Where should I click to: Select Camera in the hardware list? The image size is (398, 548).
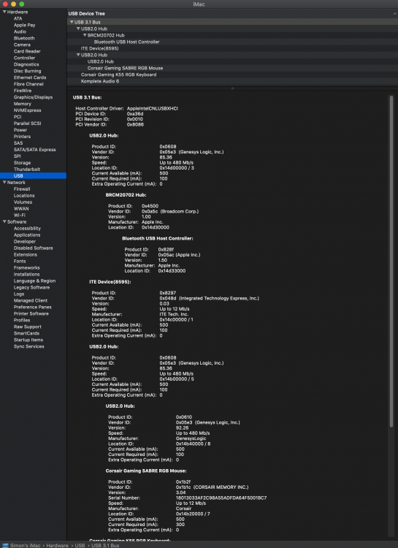tap(22, 45)
